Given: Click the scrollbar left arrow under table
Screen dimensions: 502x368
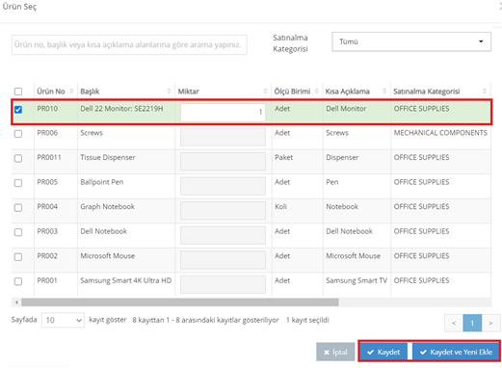Looking at the screenshot, I should click(16, 302).
